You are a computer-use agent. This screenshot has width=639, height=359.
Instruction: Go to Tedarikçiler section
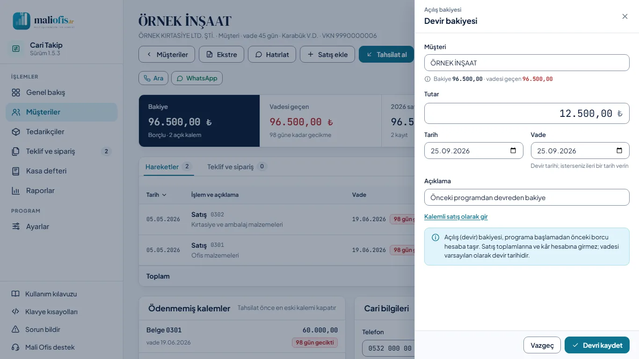tap(62, 132)
